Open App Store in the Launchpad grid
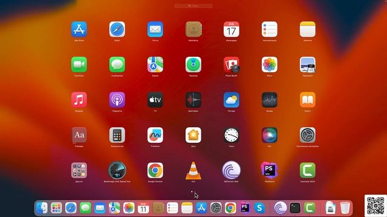 79,30
